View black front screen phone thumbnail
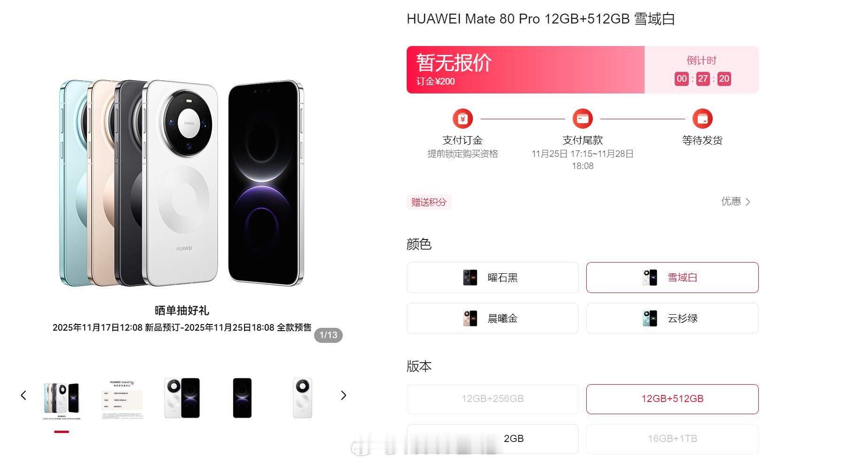Image resolution: width=851 pixels, height=464 pixels. (x=242, y=398)
